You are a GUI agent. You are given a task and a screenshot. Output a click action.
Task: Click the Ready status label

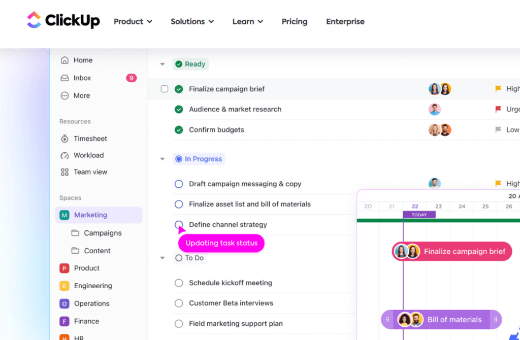[x=191, y=64]
